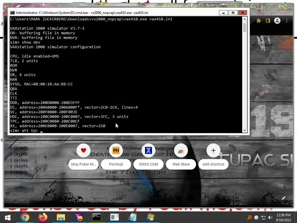Open Chrome's Extensions puzzle icon
297x223 pixels.
(258, 21)
